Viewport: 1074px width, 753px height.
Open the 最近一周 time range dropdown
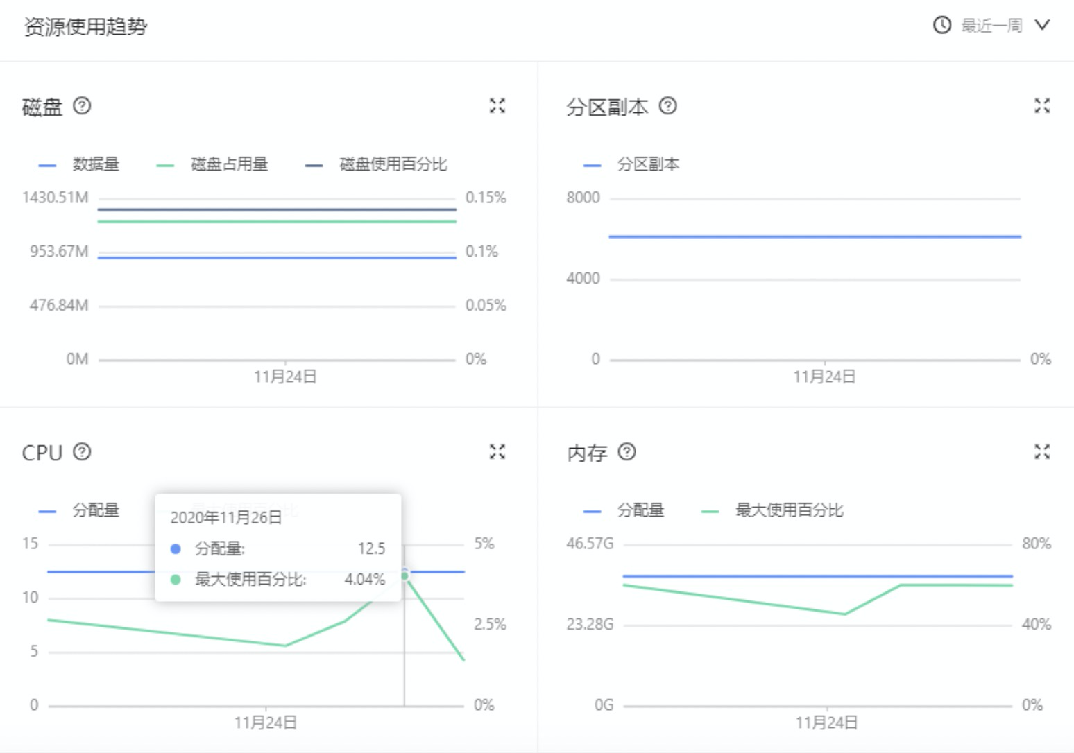point(992,26)
